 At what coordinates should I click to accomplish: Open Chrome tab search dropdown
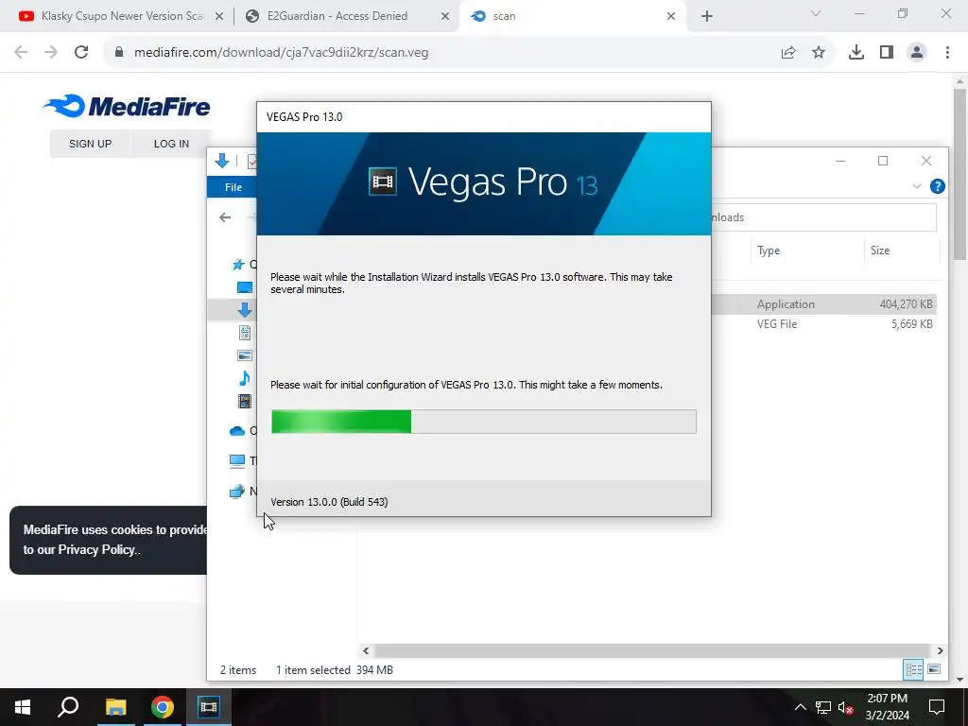[816, 13]
